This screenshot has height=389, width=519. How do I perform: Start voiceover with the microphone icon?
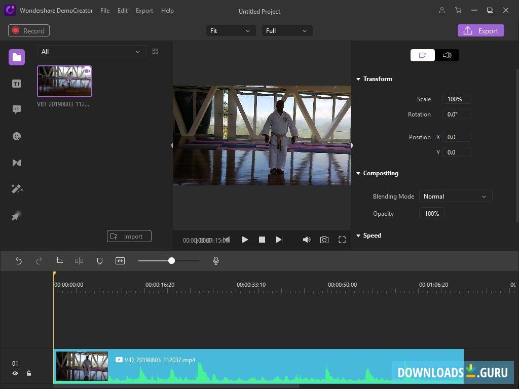tap(216, 261)
